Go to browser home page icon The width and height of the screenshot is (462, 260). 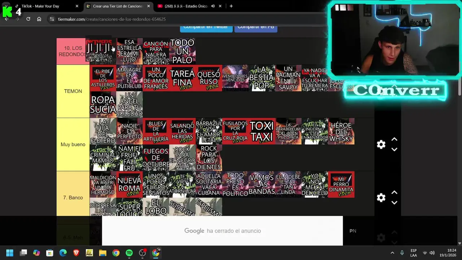tap(39, 19)
